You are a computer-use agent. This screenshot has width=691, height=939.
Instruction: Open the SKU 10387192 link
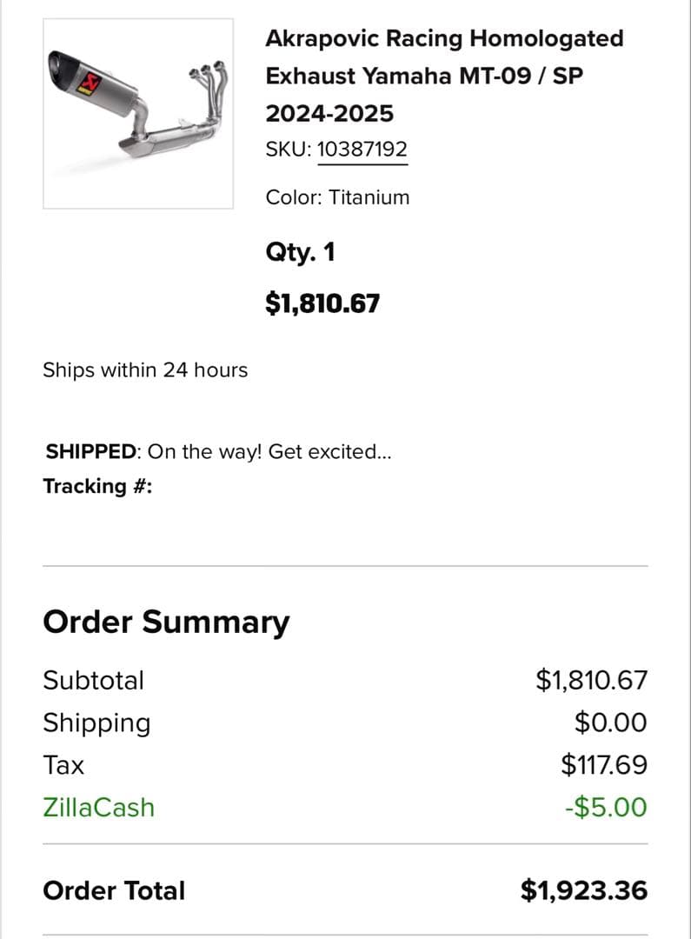tap(362, 150)
